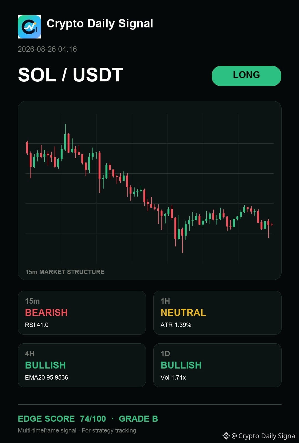
Task: Open the 15m BEARISH timeframe card
Action: 82,313
